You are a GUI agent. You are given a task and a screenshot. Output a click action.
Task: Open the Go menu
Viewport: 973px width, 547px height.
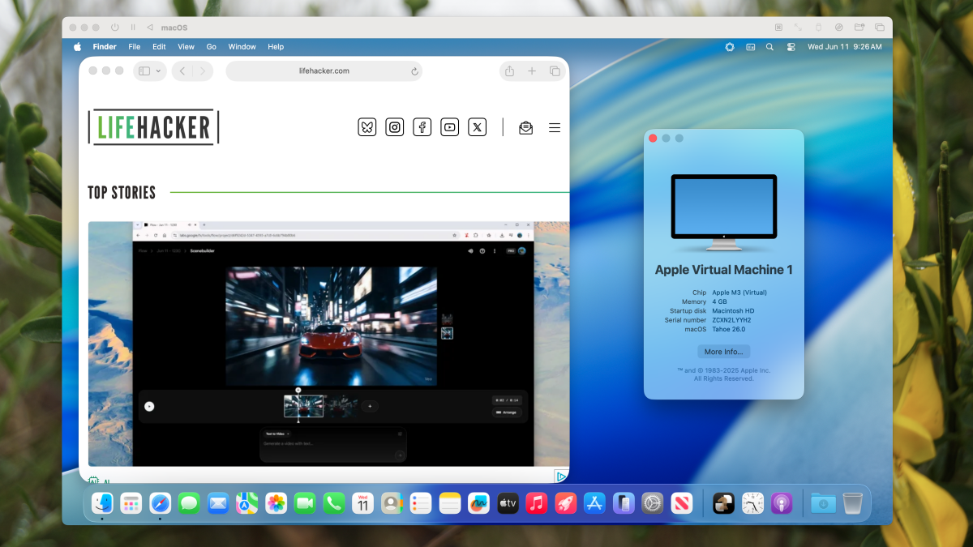pyautogui.click(x=212, y=47)
